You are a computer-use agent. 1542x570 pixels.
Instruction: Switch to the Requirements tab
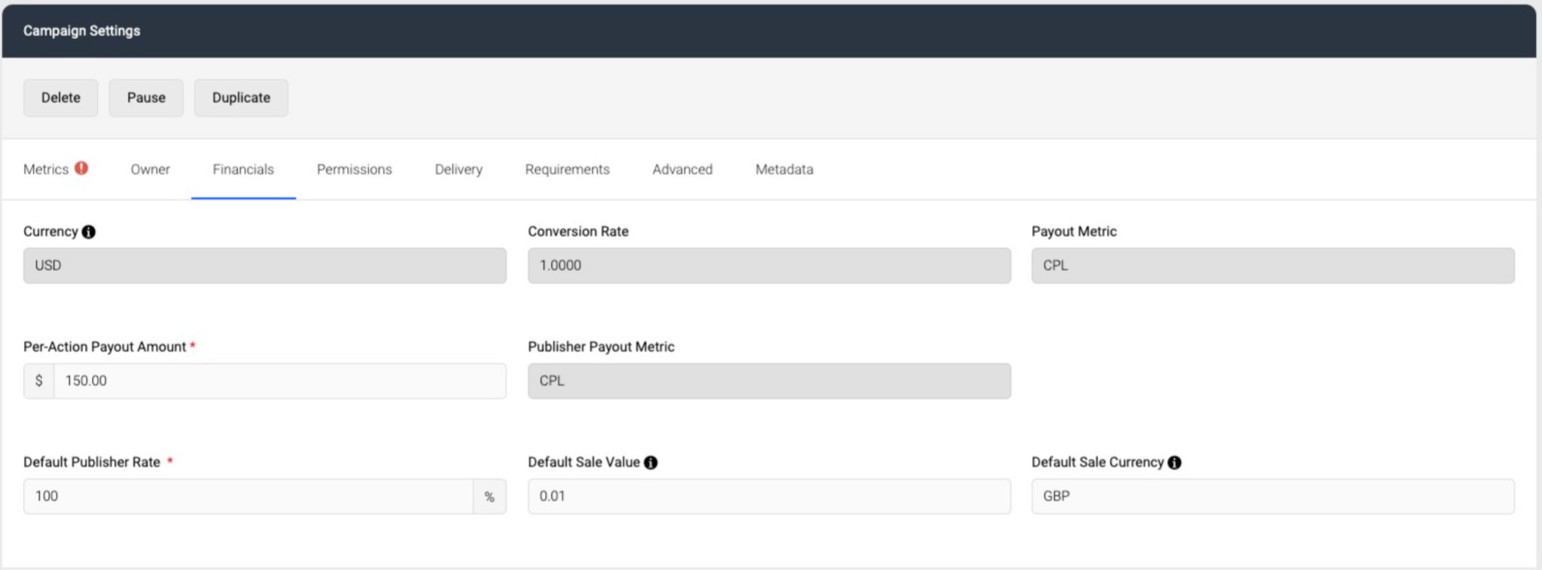pyautogui.click(x=568, y=169)
